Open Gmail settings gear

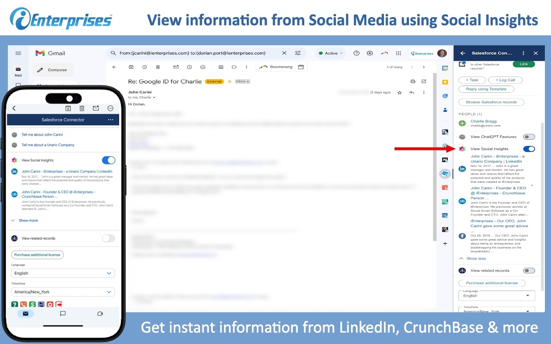point(370,53)
